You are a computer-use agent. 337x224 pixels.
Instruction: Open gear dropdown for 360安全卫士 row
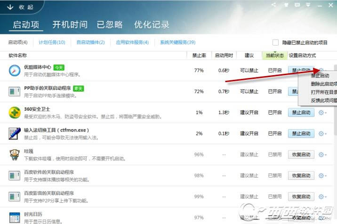322,112
